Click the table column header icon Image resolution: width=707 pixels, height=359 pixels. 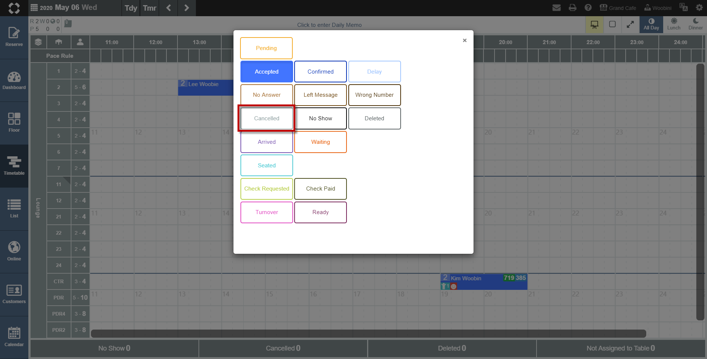click(59, 42)
